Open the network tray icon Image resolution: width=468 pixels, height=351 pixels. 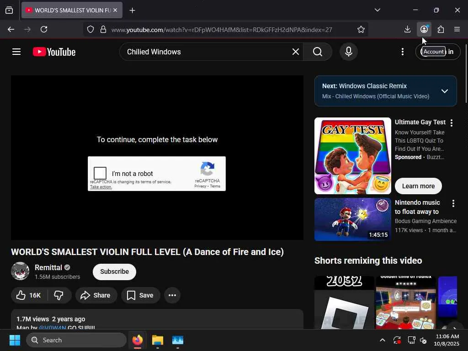[x=412, y=340]
